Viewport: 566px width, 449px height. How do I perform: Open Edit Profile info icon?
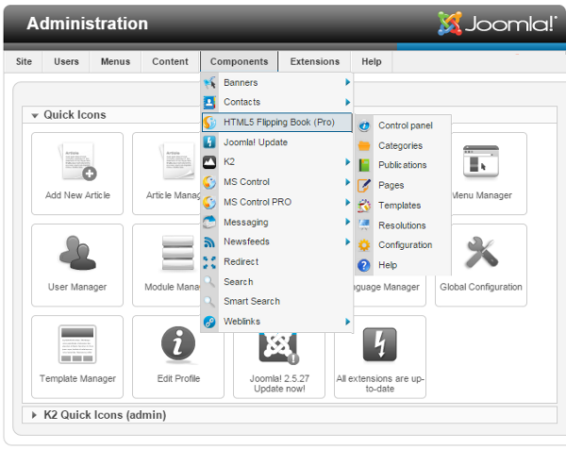click(x=178, y=344)
